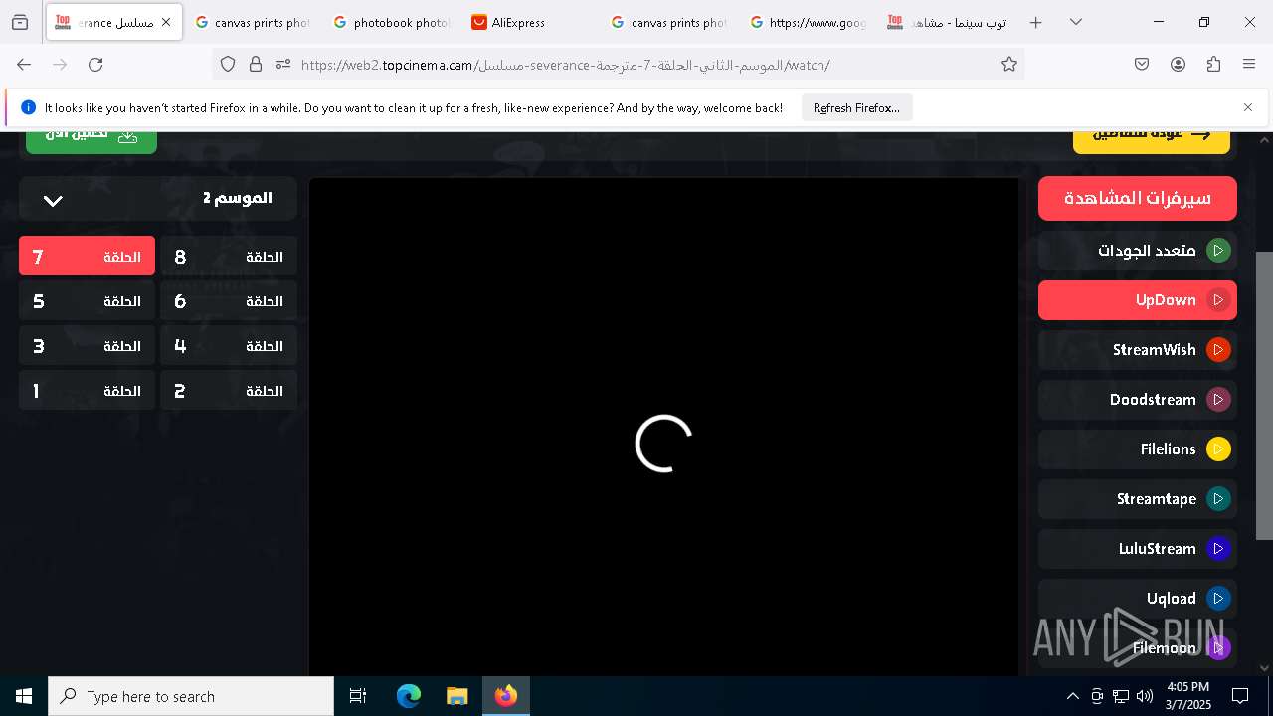Viewport: 1273px width, 716px height.
Task: Choose the LuluStream server
Action: 1138,549
